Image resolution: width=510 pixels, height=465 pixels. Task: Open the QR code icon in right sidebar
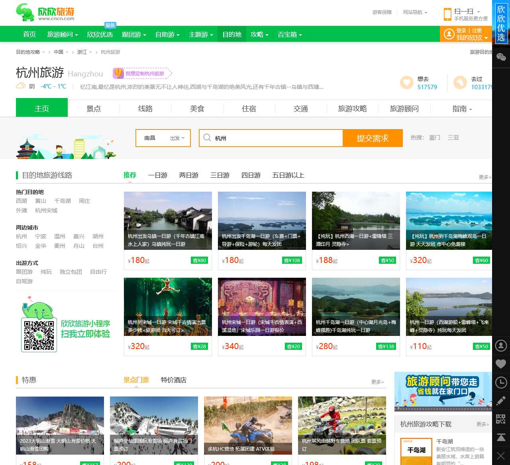point(501,419)
